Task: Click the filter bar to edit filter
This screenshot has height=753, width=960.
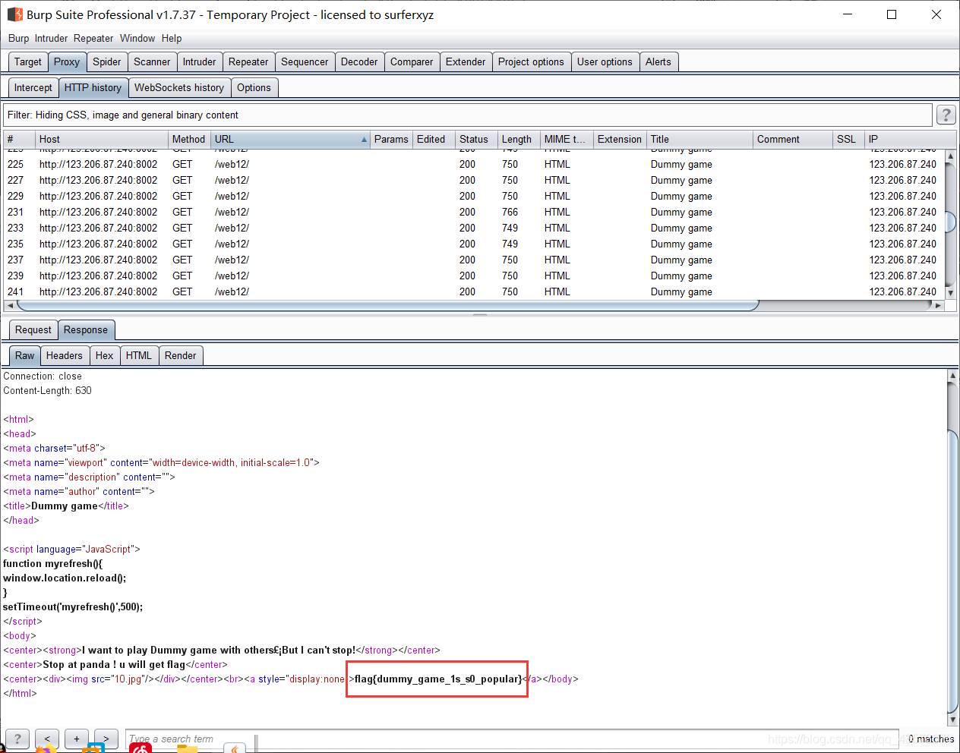Action: [x=468, y=115]
